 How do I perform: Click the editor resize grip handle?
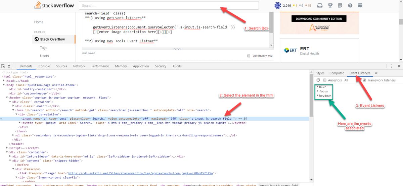point(178,49)
